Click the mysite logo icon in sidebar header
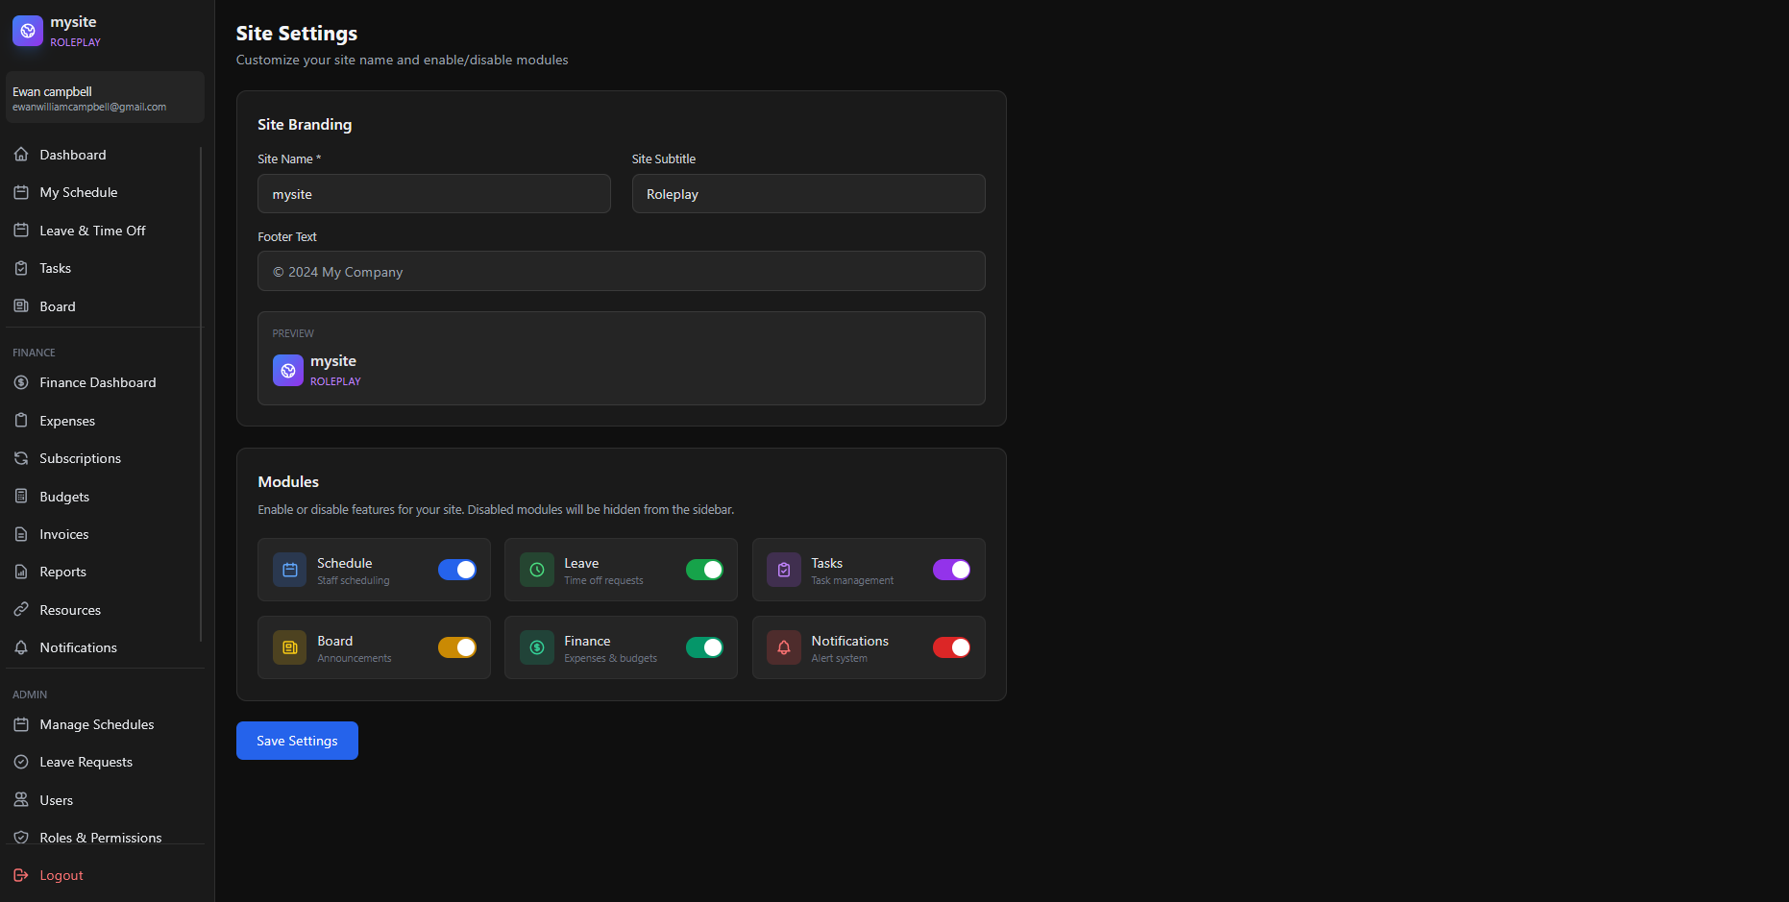Image resolution: width=1789 pixels, height=902 pixels. (x=28, y=31)
